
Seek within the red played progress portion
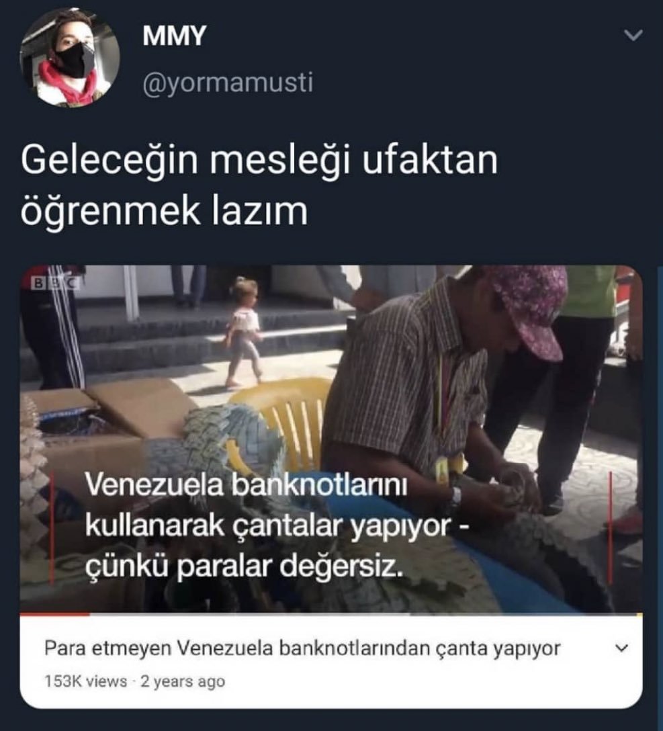(54, 614)
